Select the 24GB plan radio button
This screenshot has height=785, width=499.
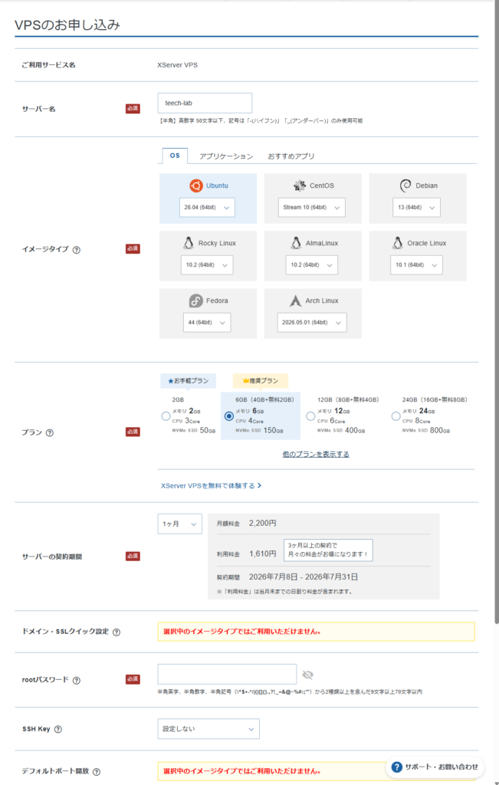[396, 416]
